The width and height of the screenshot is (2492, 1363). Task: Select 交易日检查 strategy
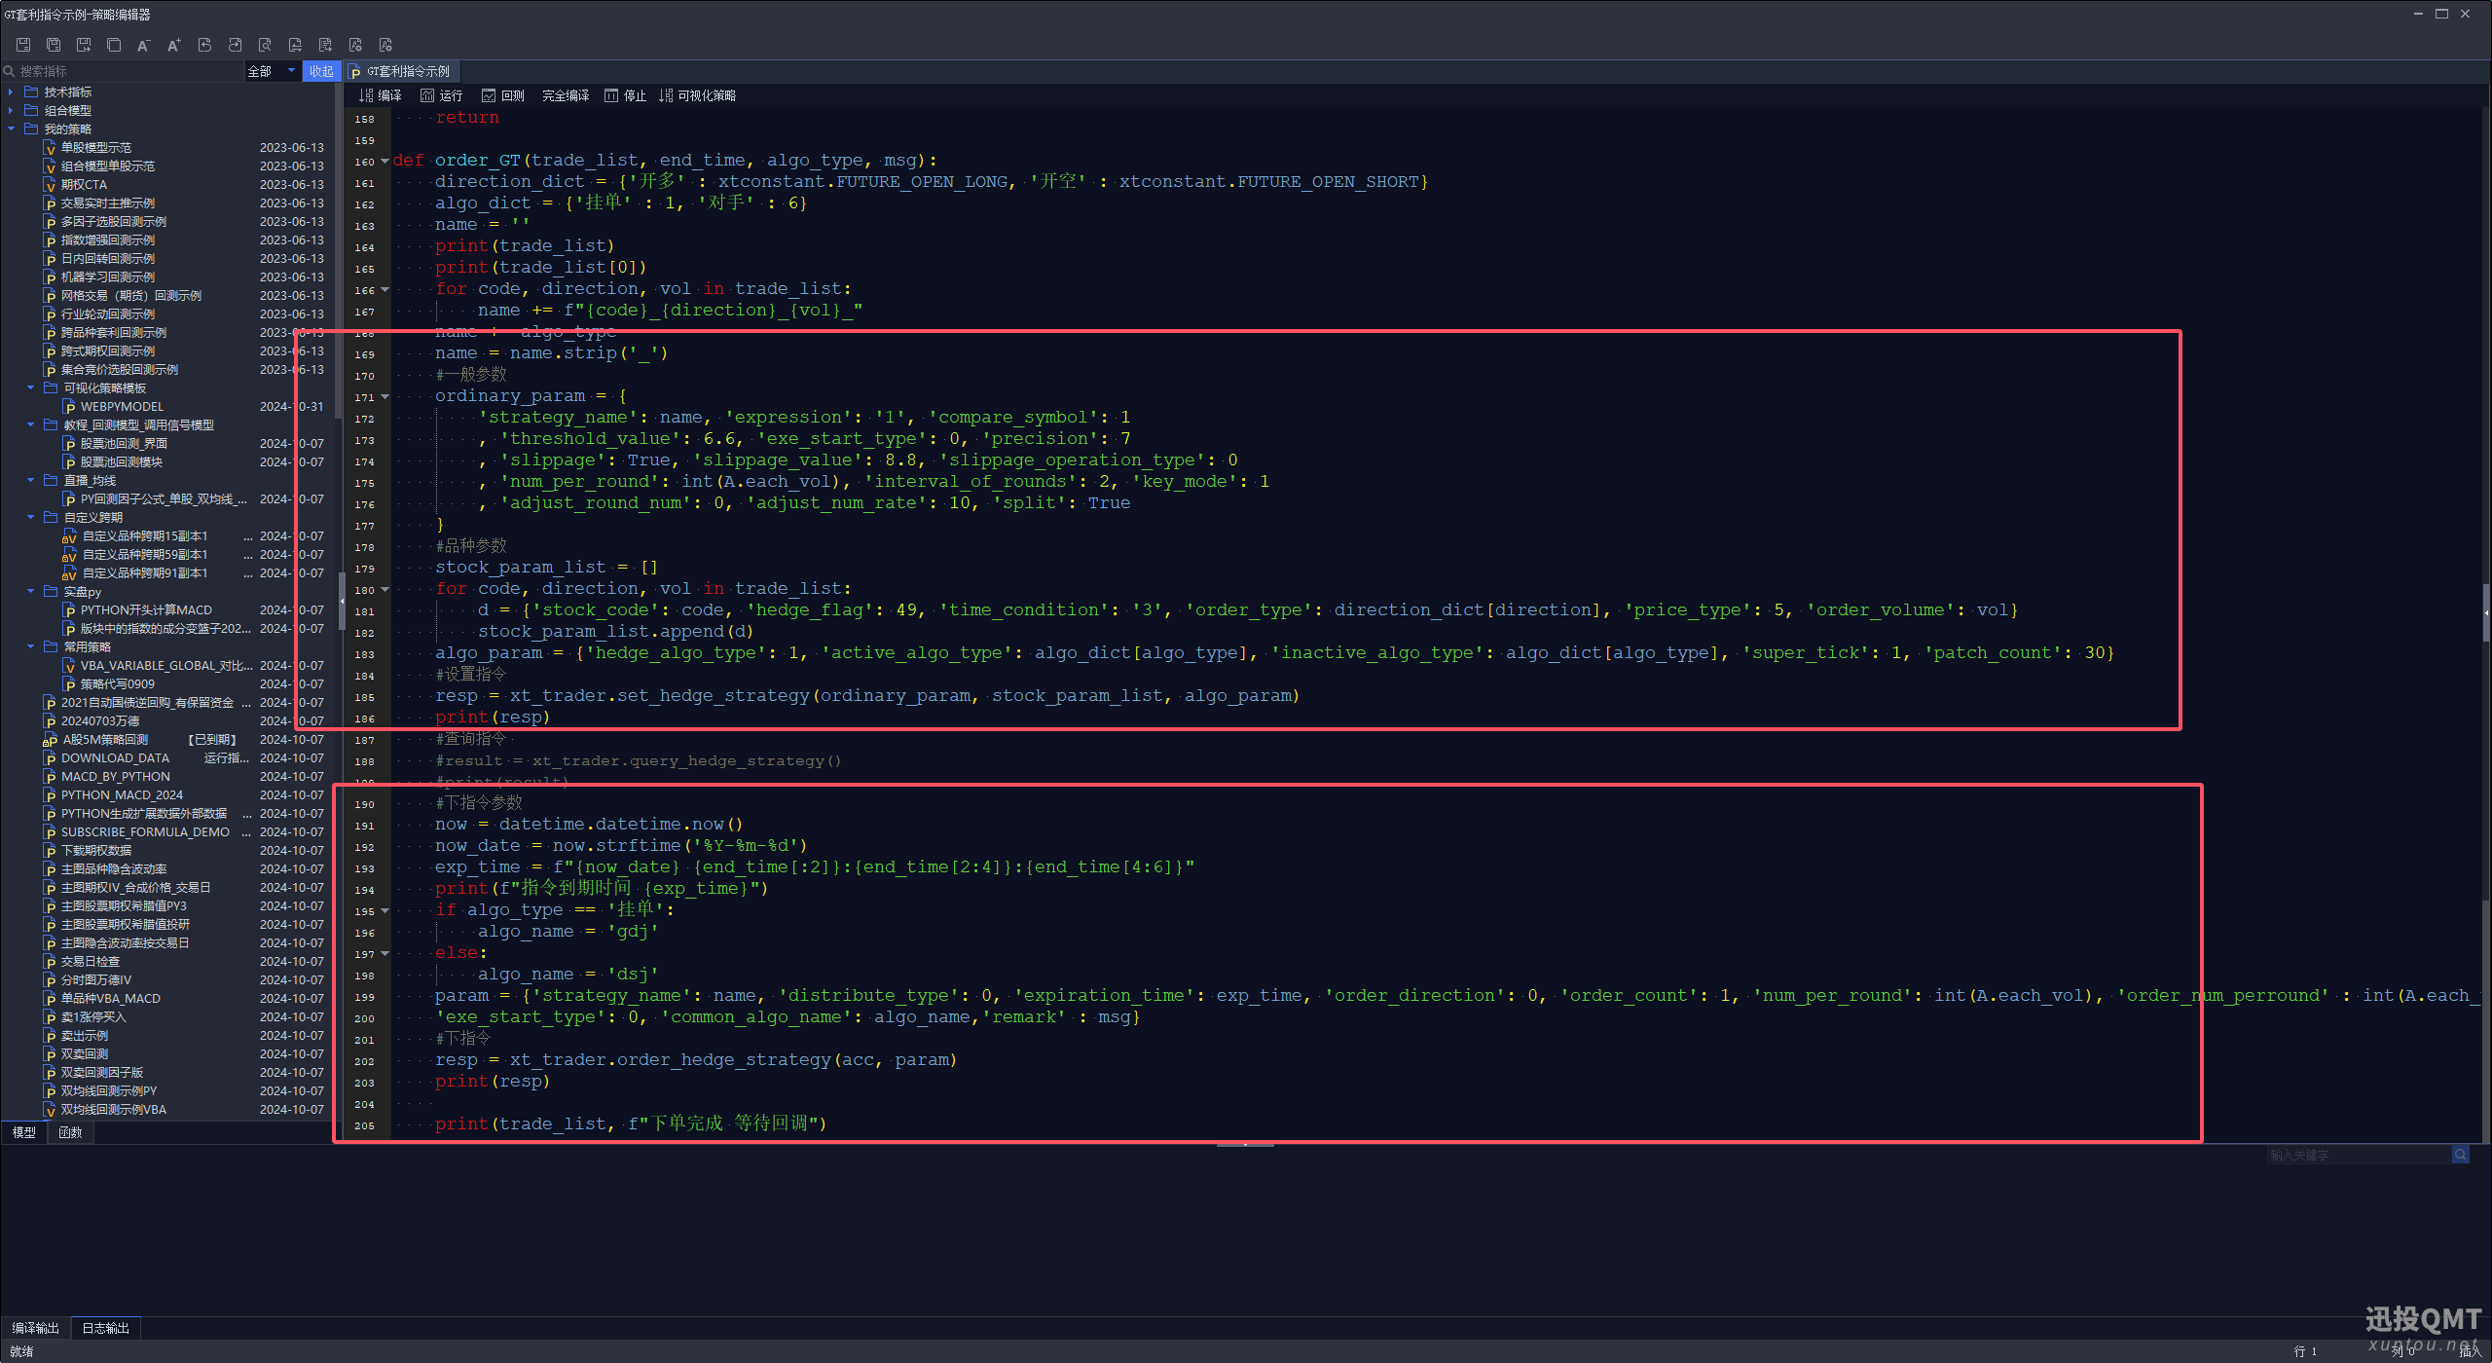pyautogui.click(x=91, y=961)
